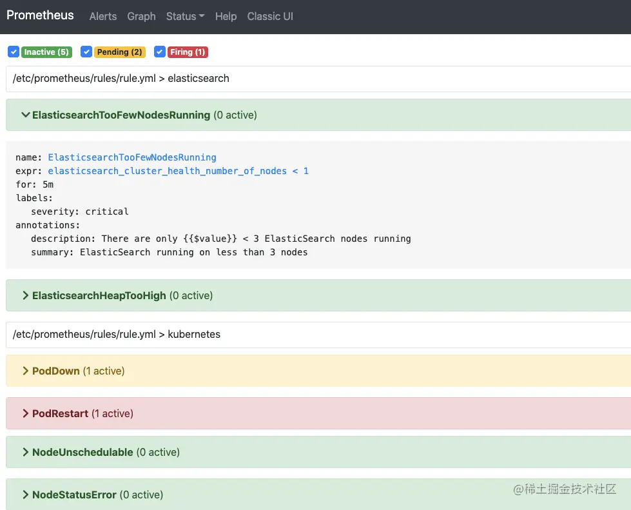Open the elasticsearch_cluster_health_number_of_nodes expression link
Screen dimensions: 631x510
click(x=179, y=171)
